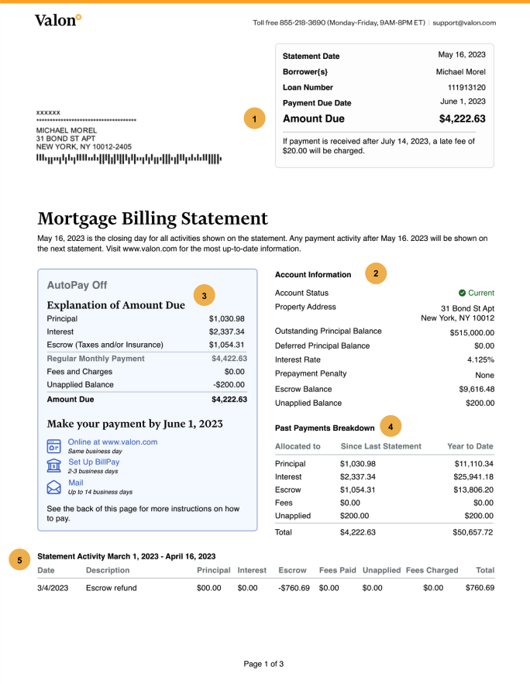
Task: Click the Loan Number 111913120 value
Action: 466,88
